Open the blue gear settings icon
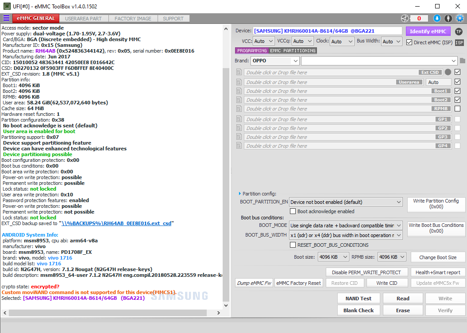The image size is (467, 333). tap(460, 18)
